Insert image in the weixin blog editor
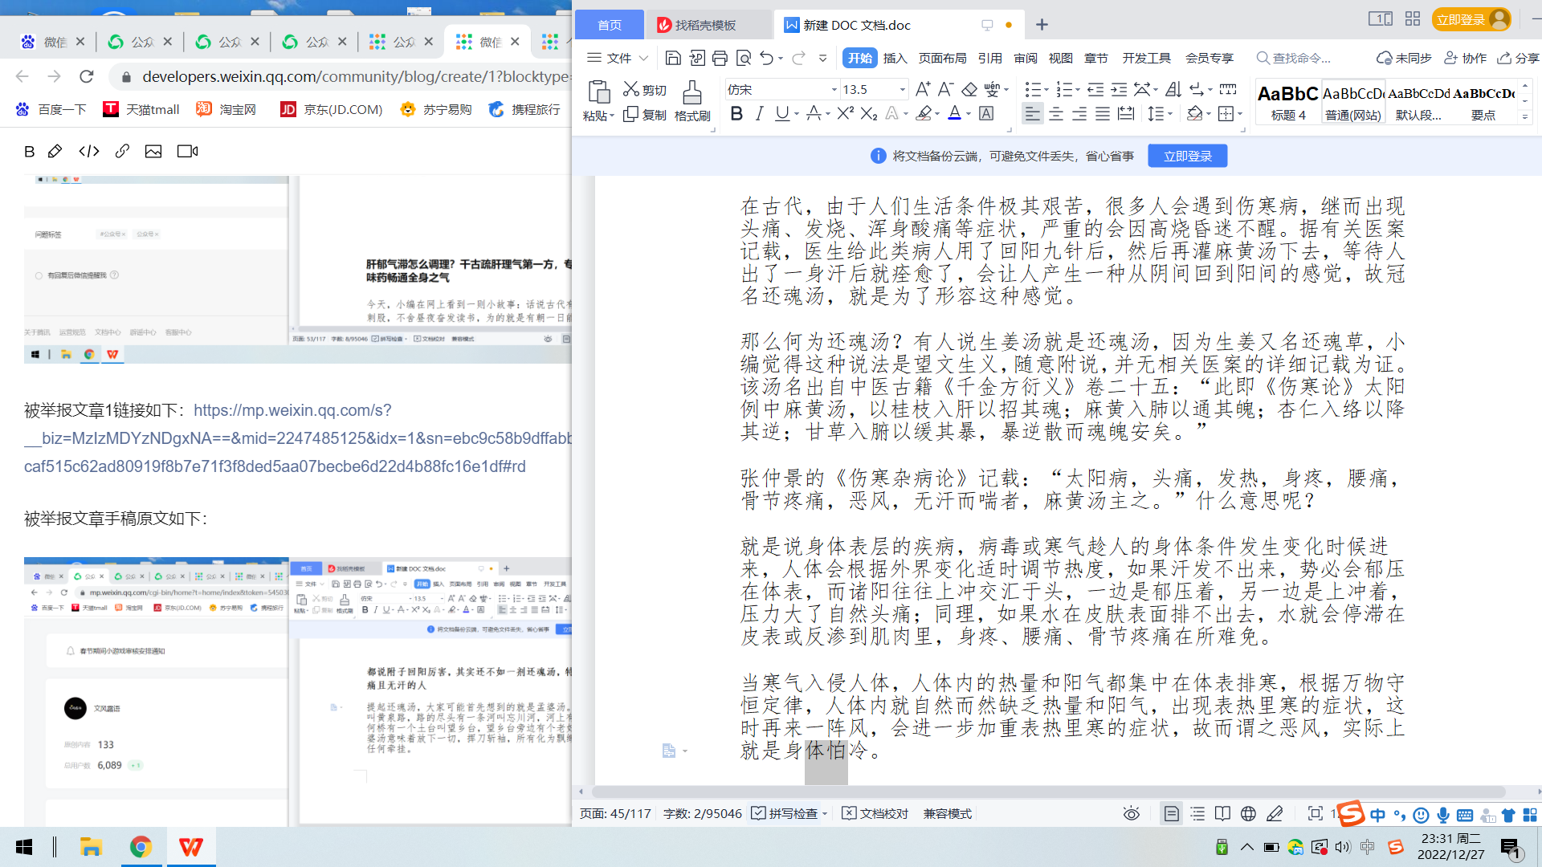The height and width of the screenshot is (867, 1542). pyautogui.click(x=153, y=151)
